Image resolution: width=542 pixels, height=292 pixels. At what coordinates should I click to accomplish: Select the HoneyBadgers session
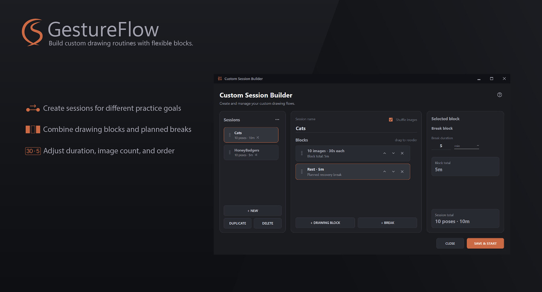tap(251, 152)
